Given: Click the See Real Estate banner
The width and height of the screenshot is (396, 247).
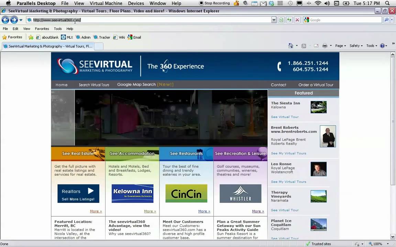Looking at the screenshot, I should (x=78, y=154).
